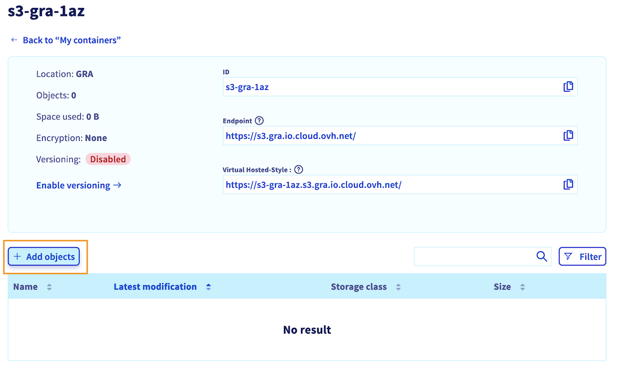Screen dimensions: 626x374
Task: Focus the object search input box
Action: coord(473,256)
